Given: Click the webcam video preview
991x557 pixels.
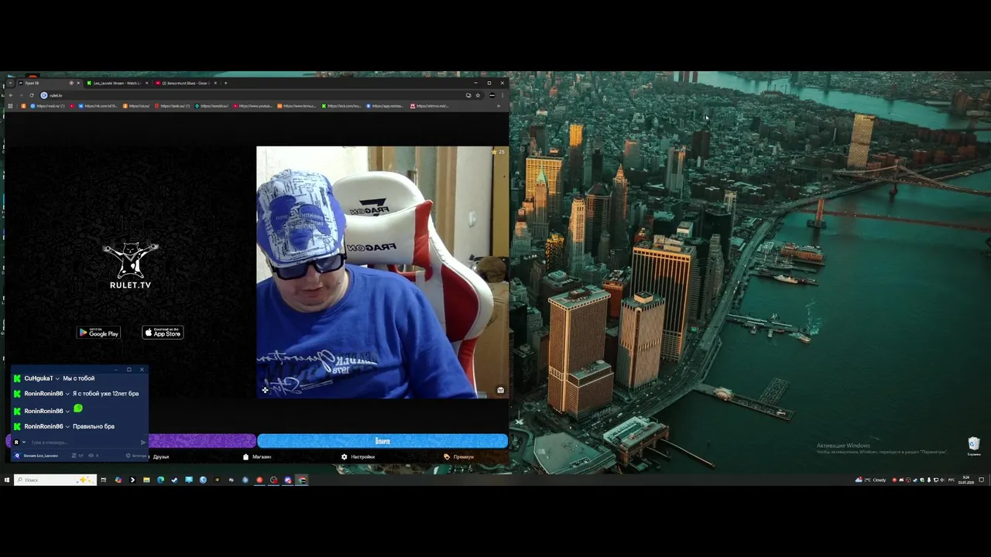Looking at the screenshot, I should [x=382, y=272].
